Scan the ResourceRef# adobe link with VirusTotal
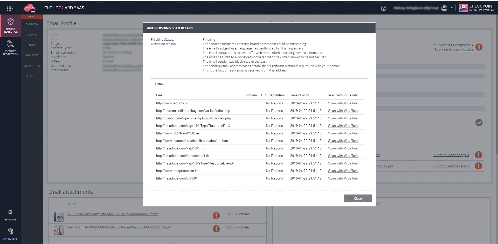 click(x=343, y=126)
